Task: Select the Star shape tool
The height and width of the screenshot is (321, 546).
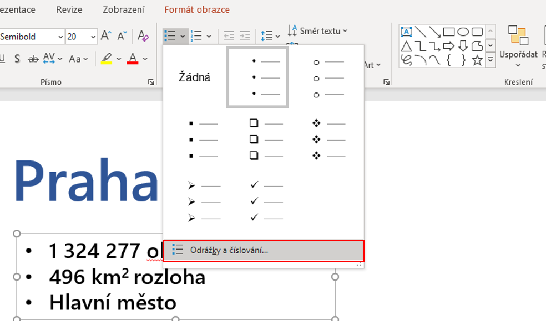Action: [476, 60]
